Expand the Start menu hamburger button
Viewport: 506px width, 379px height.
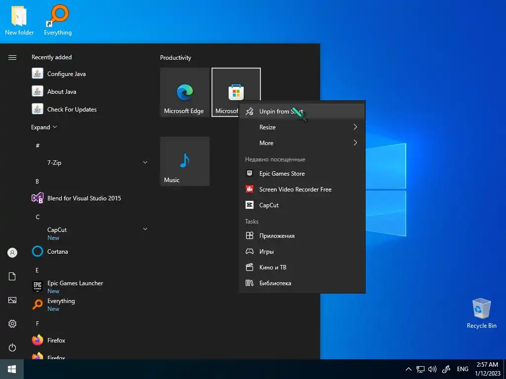[12, 57]
